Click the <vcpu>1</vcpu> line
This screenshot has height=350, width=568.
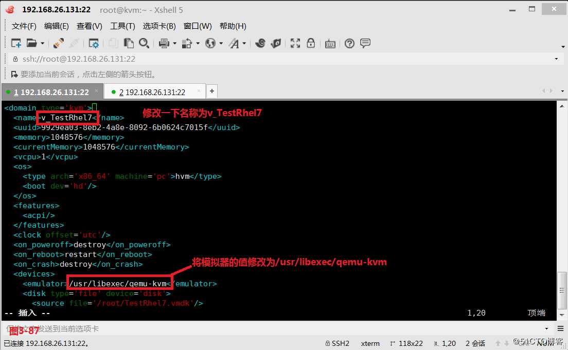[46, 157]
